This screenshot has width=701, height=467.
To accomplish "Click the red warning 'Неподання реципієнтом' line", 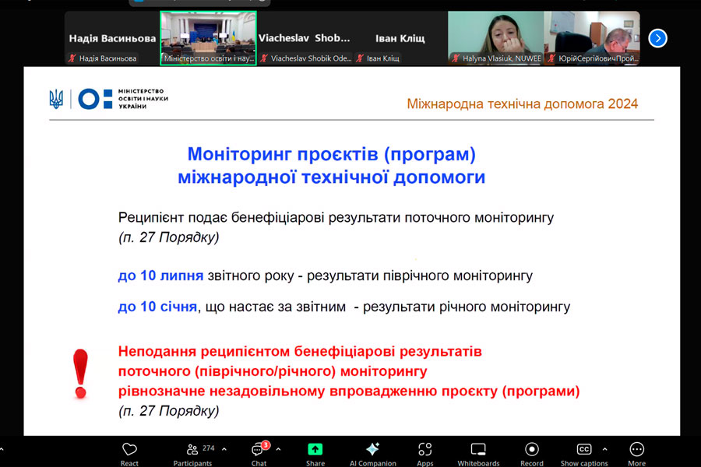I will (x=300, y=352).
